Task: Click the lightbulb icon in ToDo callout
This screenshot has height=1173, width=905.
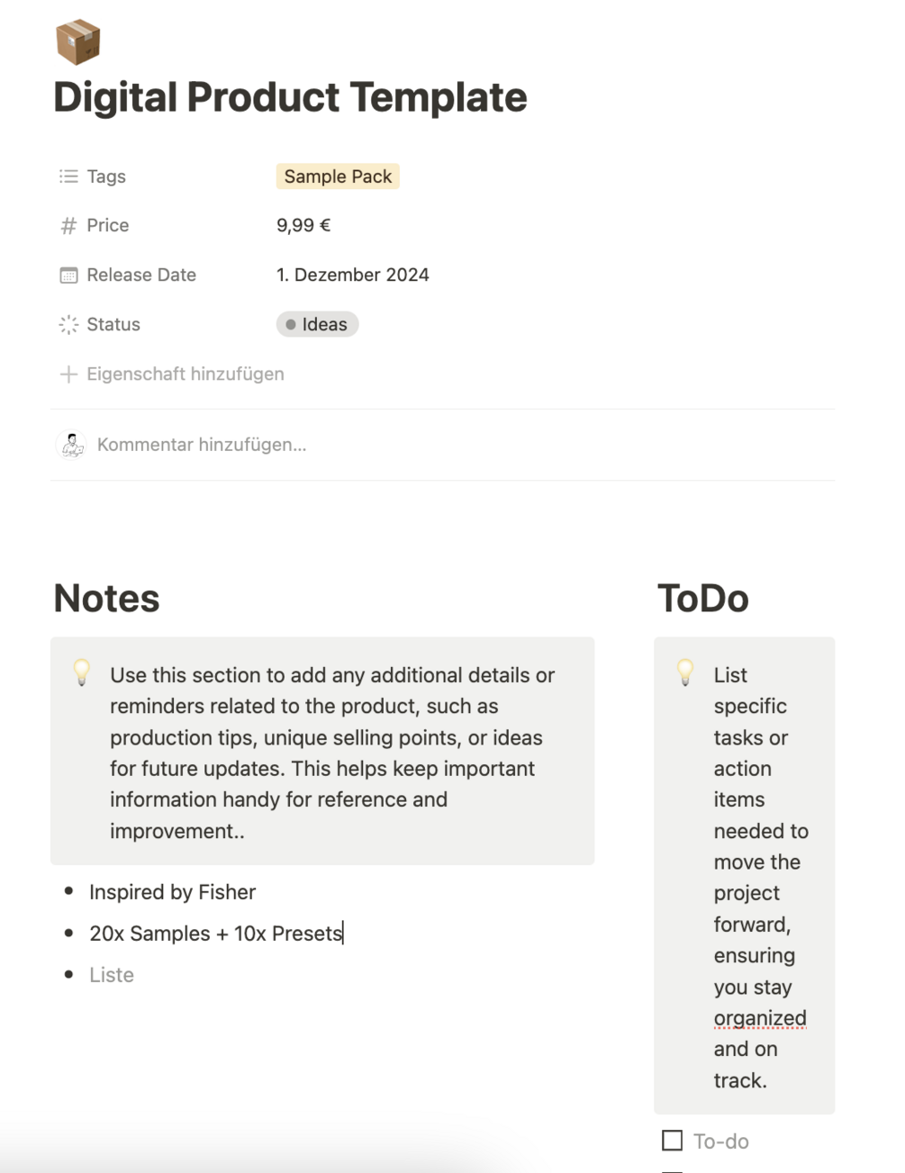Action: (685, 672)
